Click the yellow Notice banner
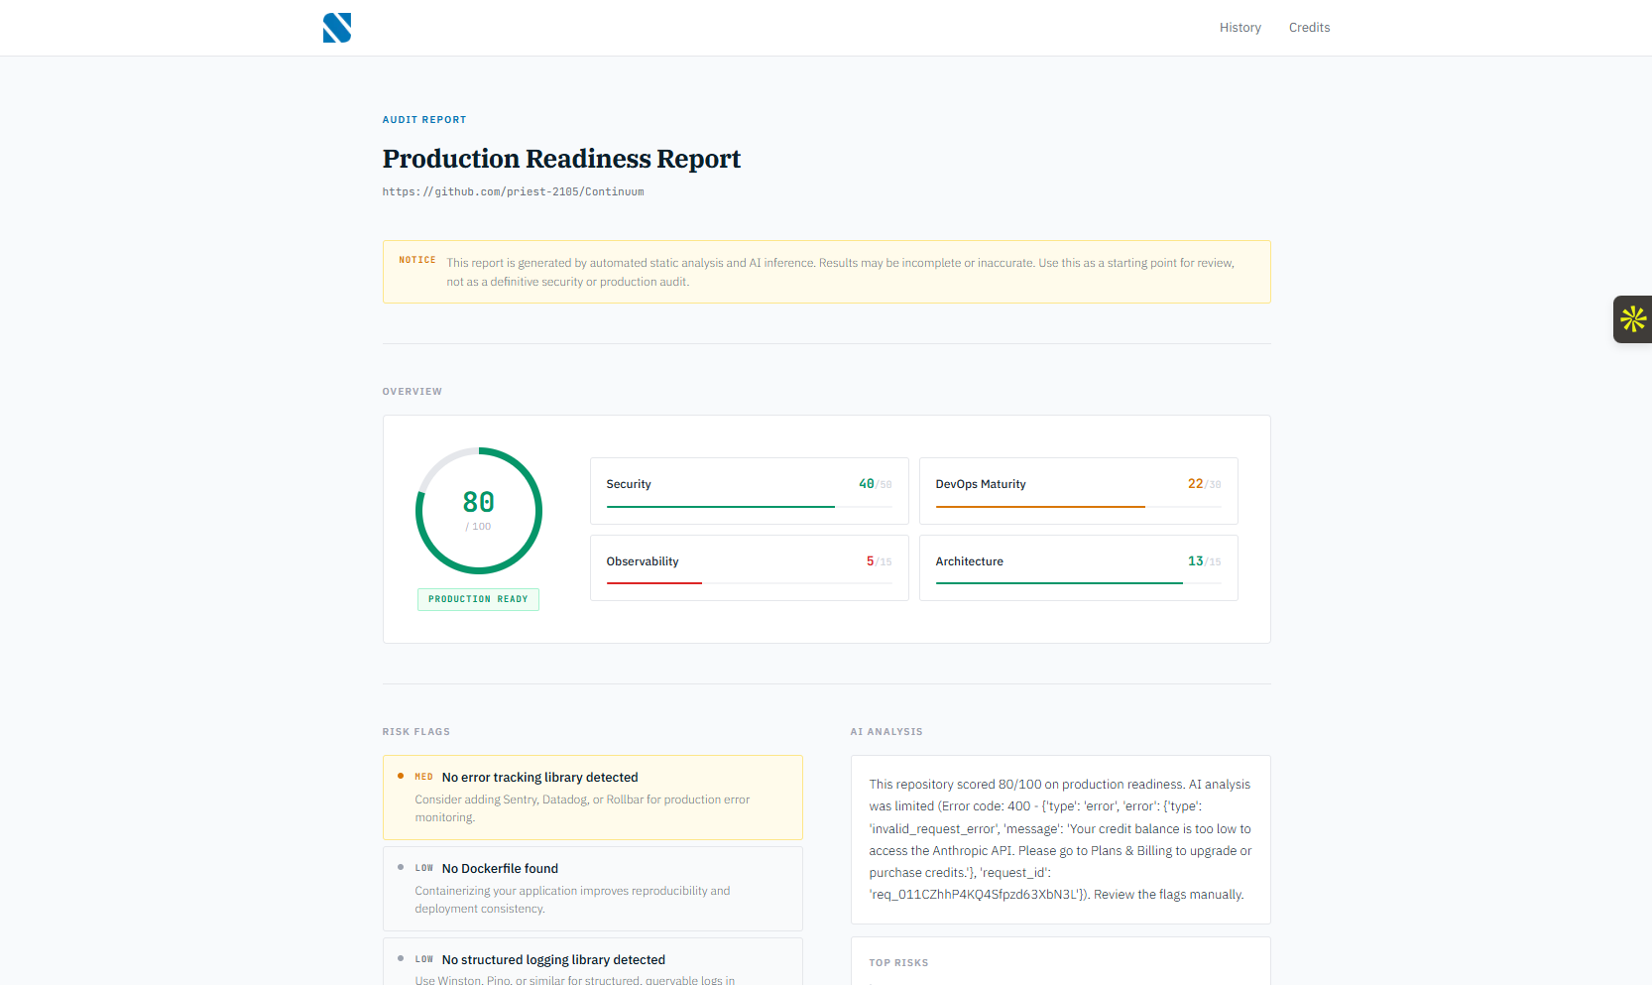 tap(826, 272)
